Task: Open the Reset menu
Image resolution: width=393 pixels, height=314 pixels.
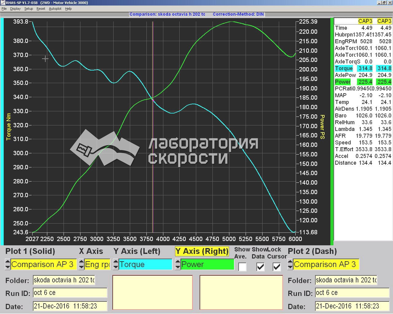Action: (41, 9)
